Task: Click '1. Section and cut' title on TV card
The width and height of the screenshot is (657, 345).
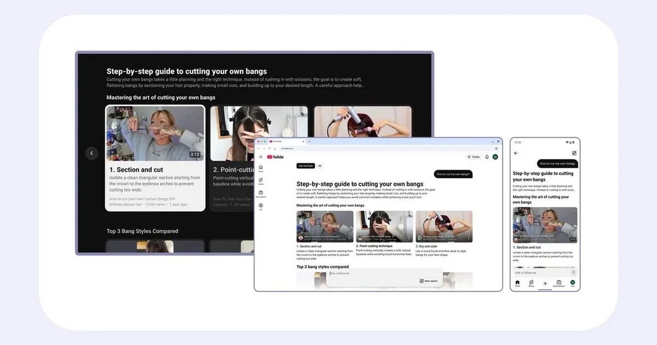Action: point(136,170)
